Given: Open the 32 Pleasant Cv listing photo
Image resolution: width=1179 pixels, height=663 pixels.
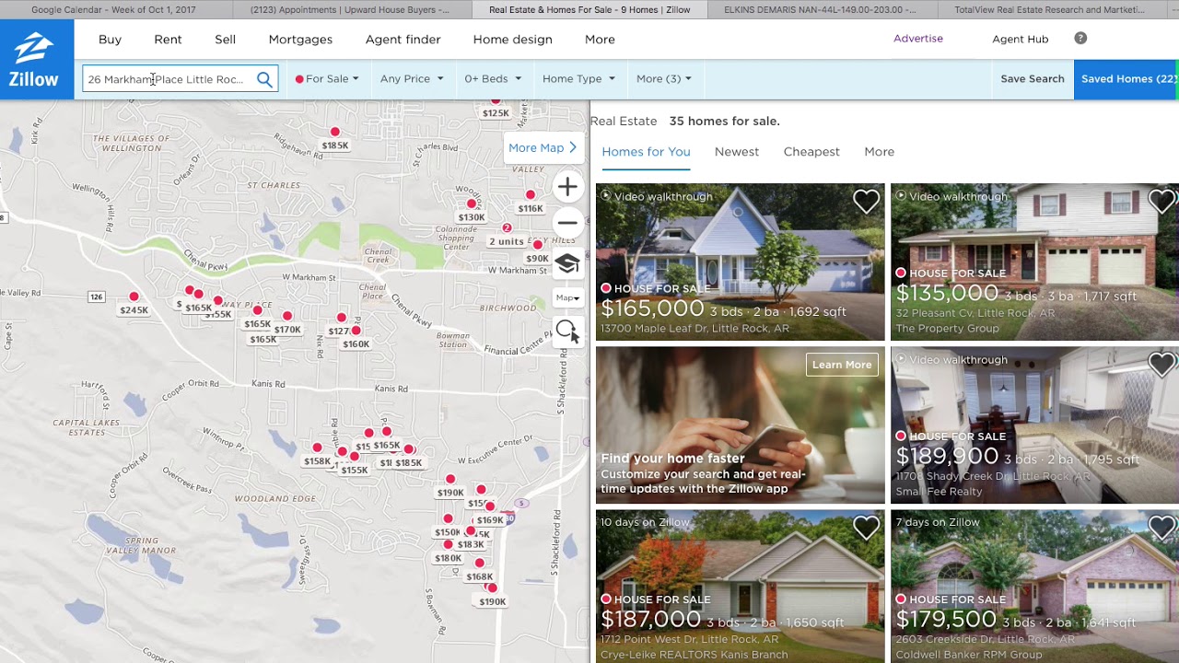Looking at the screenshot, I should (1034, 262).
